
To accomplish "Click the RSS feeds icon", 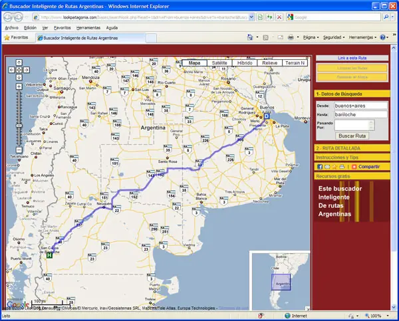I will (x=265, y=38).
